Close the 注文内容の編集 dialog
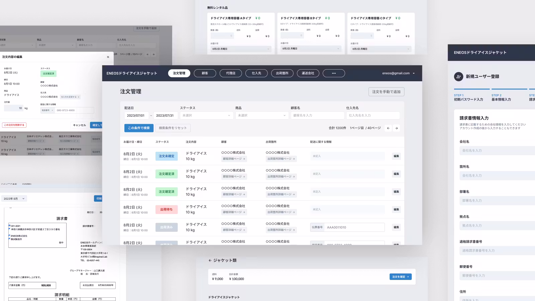 click(108, 57)
